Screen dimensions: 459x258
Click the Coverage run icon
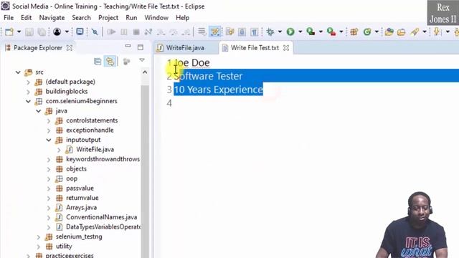311,32
